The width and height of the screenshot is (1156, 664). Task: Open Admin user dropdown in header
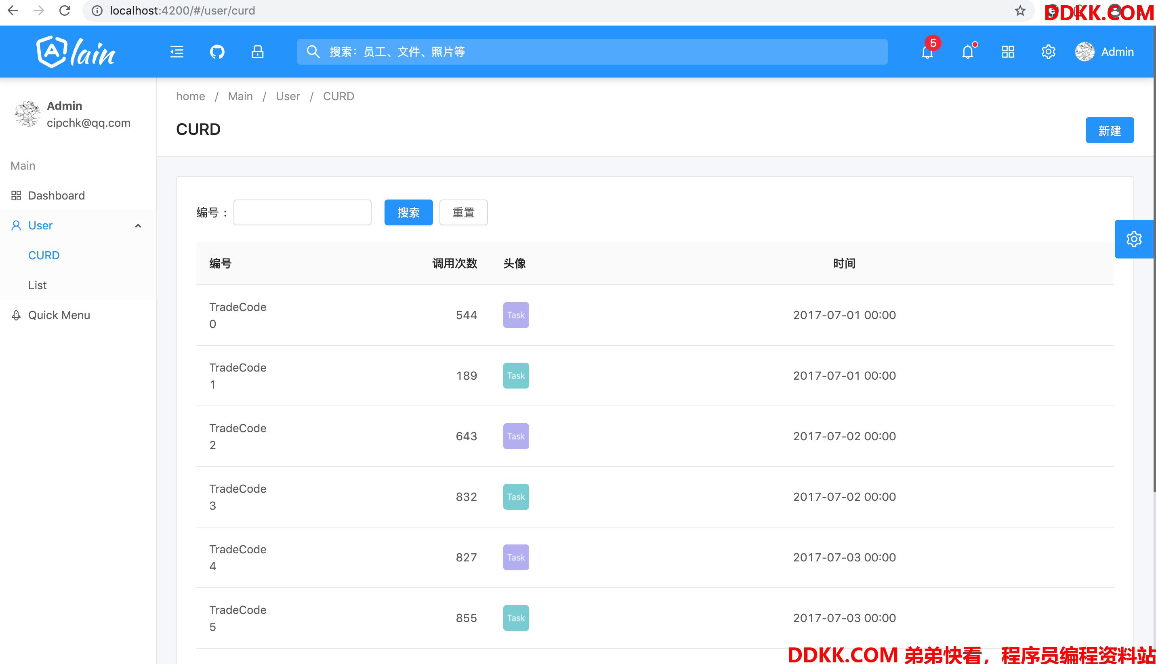pos(1104,52)
